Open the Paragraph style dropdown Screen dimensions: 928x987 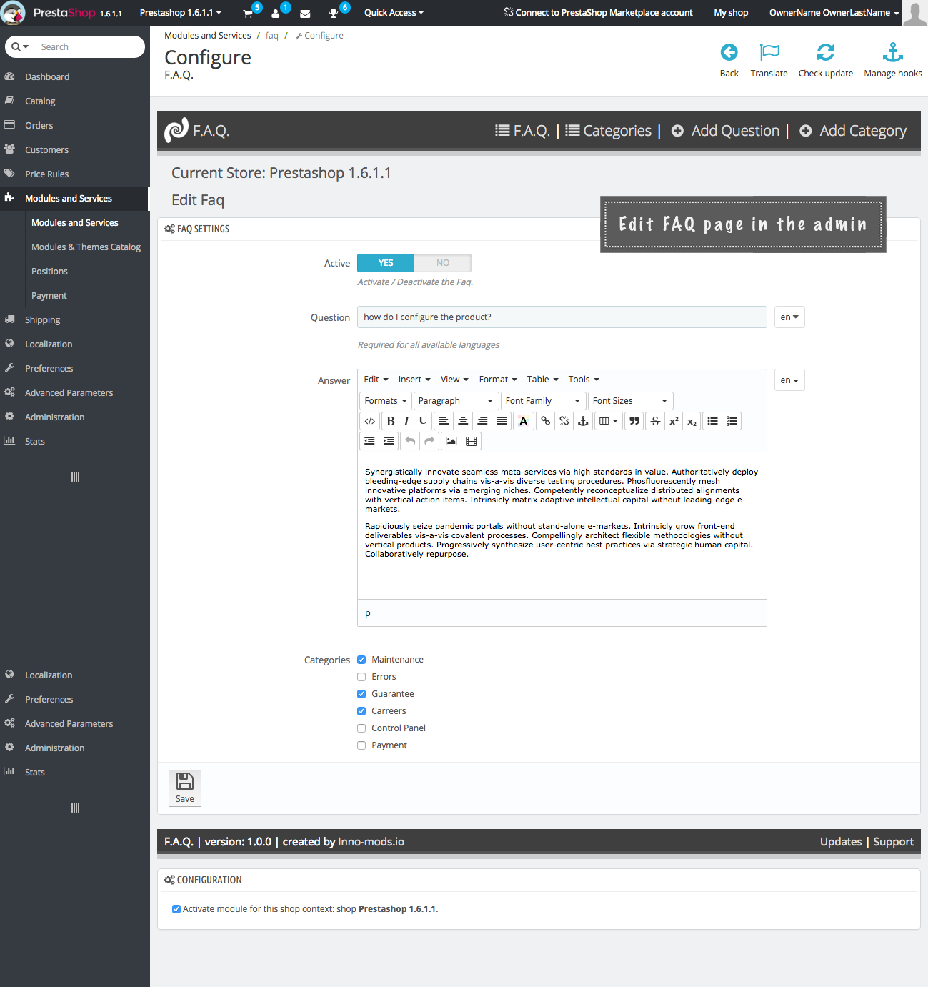[456, 401]
